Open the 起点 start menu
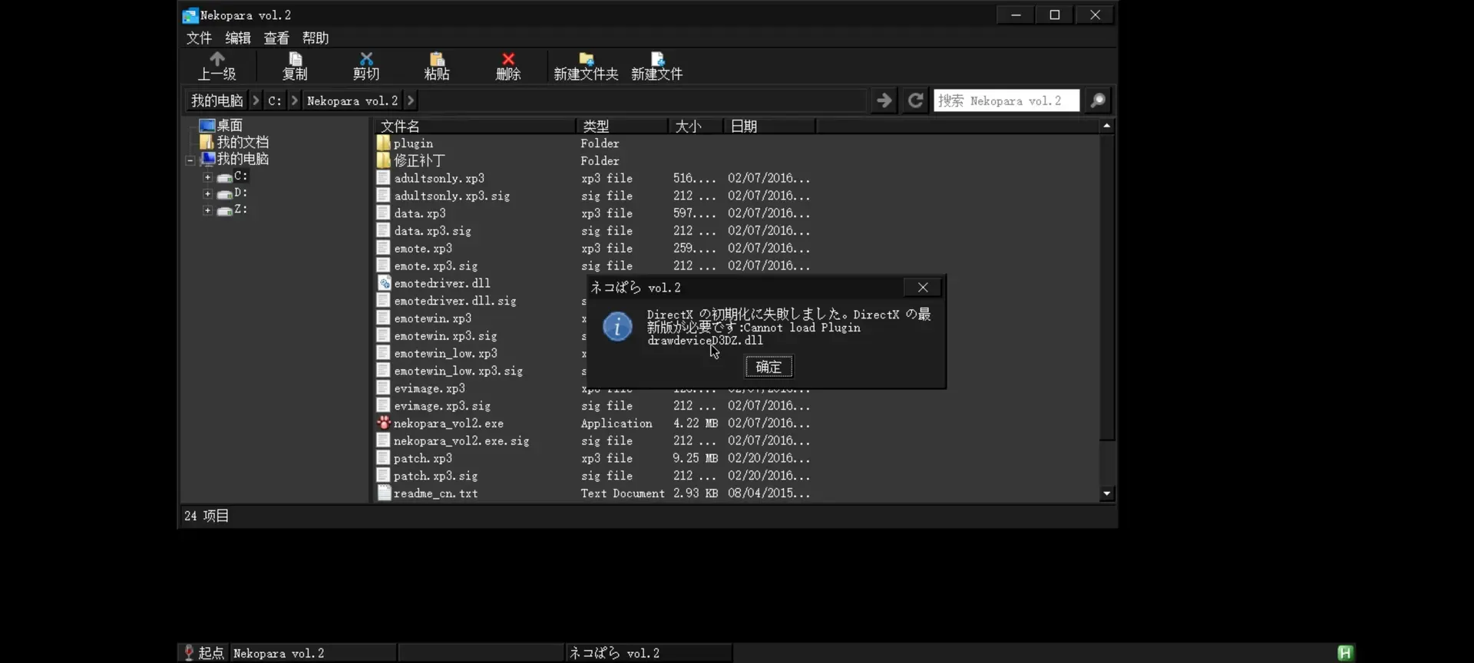The width and height of the screenshot is (1474, 663). (x=203, y=653)
